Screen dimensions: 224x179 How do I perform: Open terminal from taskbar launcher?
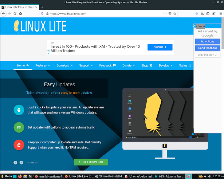coord(30,176)
